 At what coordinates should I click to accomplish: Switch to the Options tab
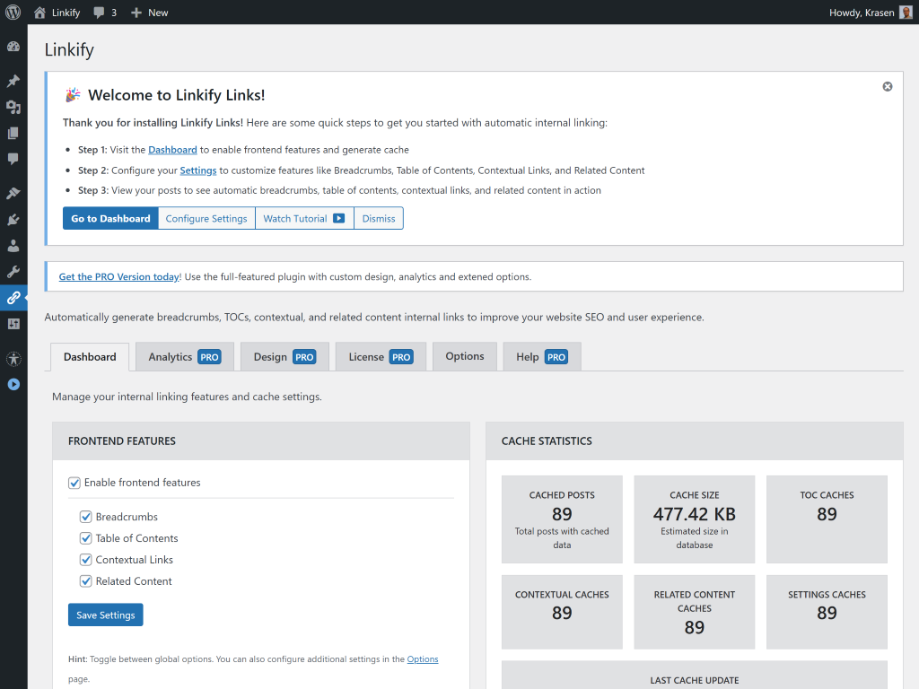464,356
